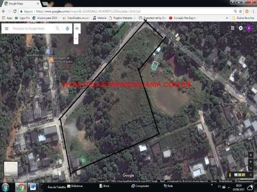The height and width of the screenshot is (192, 257).
Task: Open the purple account avatar
Action: [x=249, y=28]
